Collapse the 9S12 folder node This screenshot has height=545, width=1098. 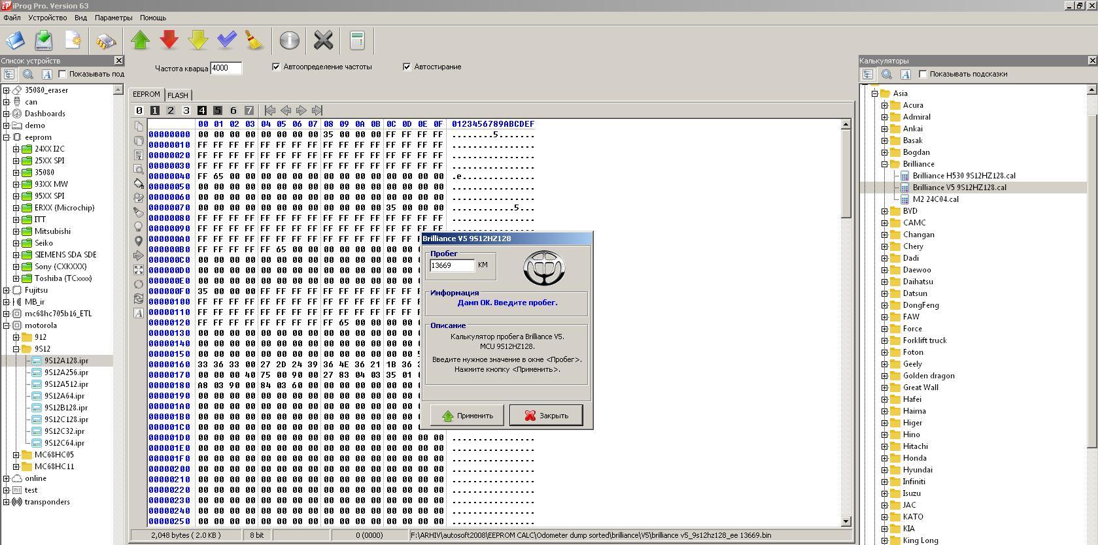click(x=16, y=349)
